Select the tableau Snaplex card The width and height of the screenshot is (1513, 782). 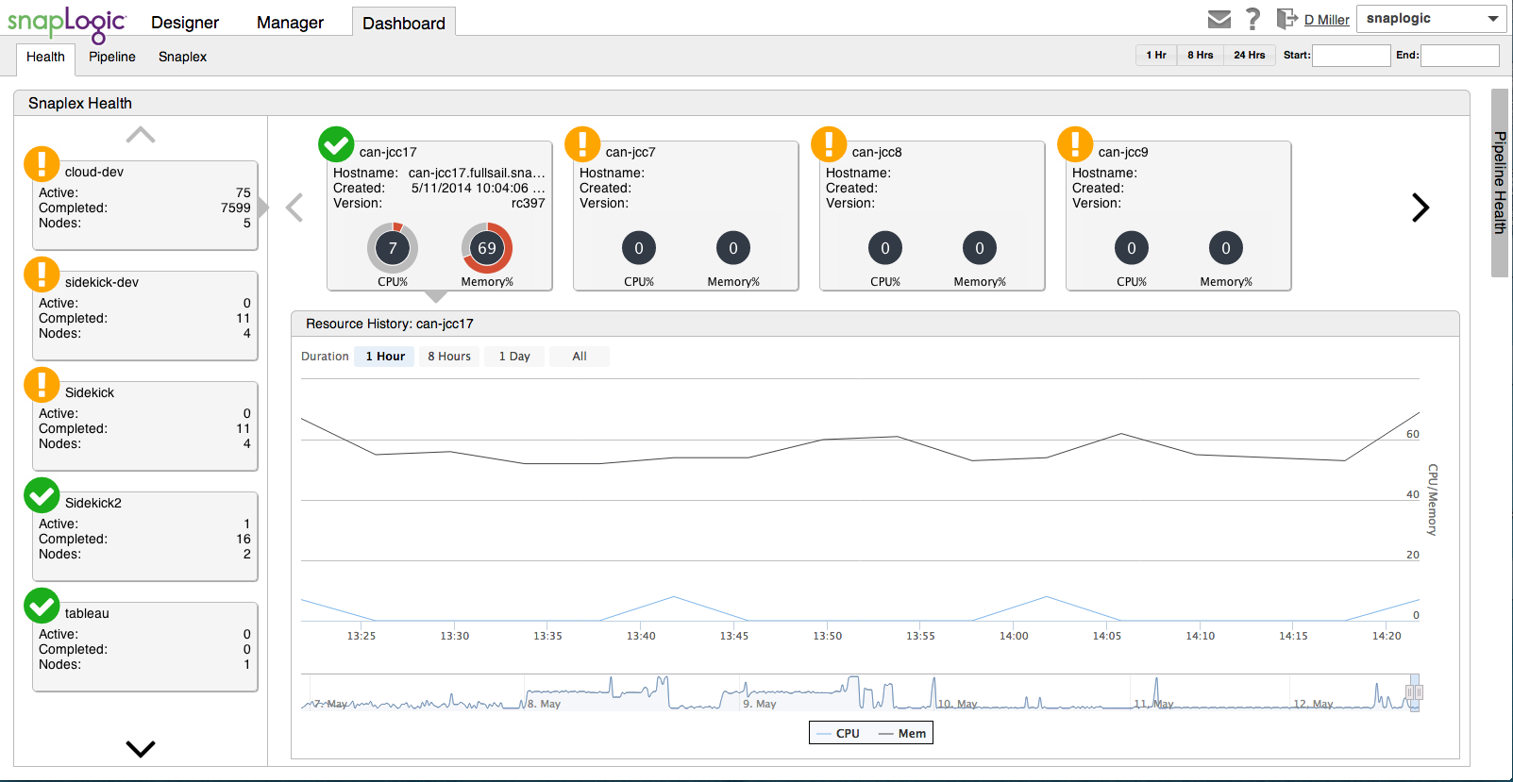[145, 646]
